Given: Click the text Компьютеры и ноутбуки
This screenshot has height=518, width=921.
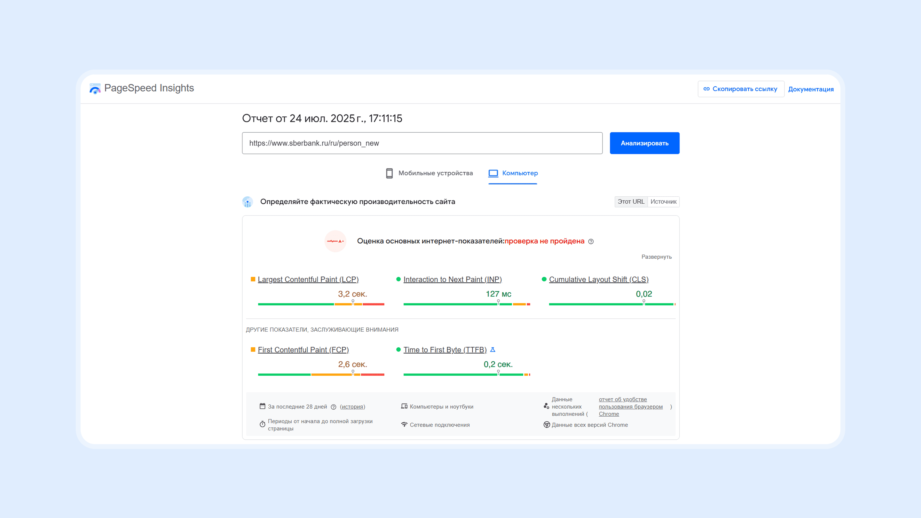Looking at the screenshot, I should pyautogui.click(x=442, y=407).
